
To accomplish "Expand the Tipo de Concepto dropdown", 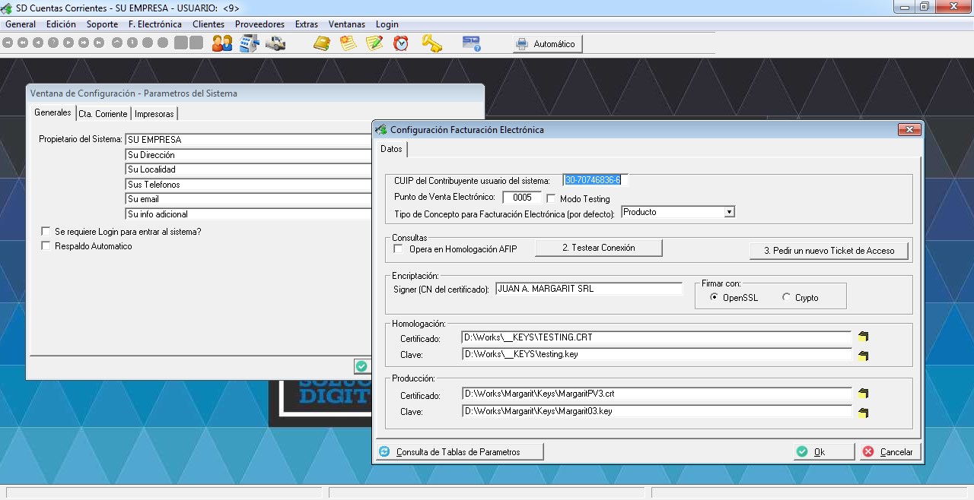I will pos(729,212).
